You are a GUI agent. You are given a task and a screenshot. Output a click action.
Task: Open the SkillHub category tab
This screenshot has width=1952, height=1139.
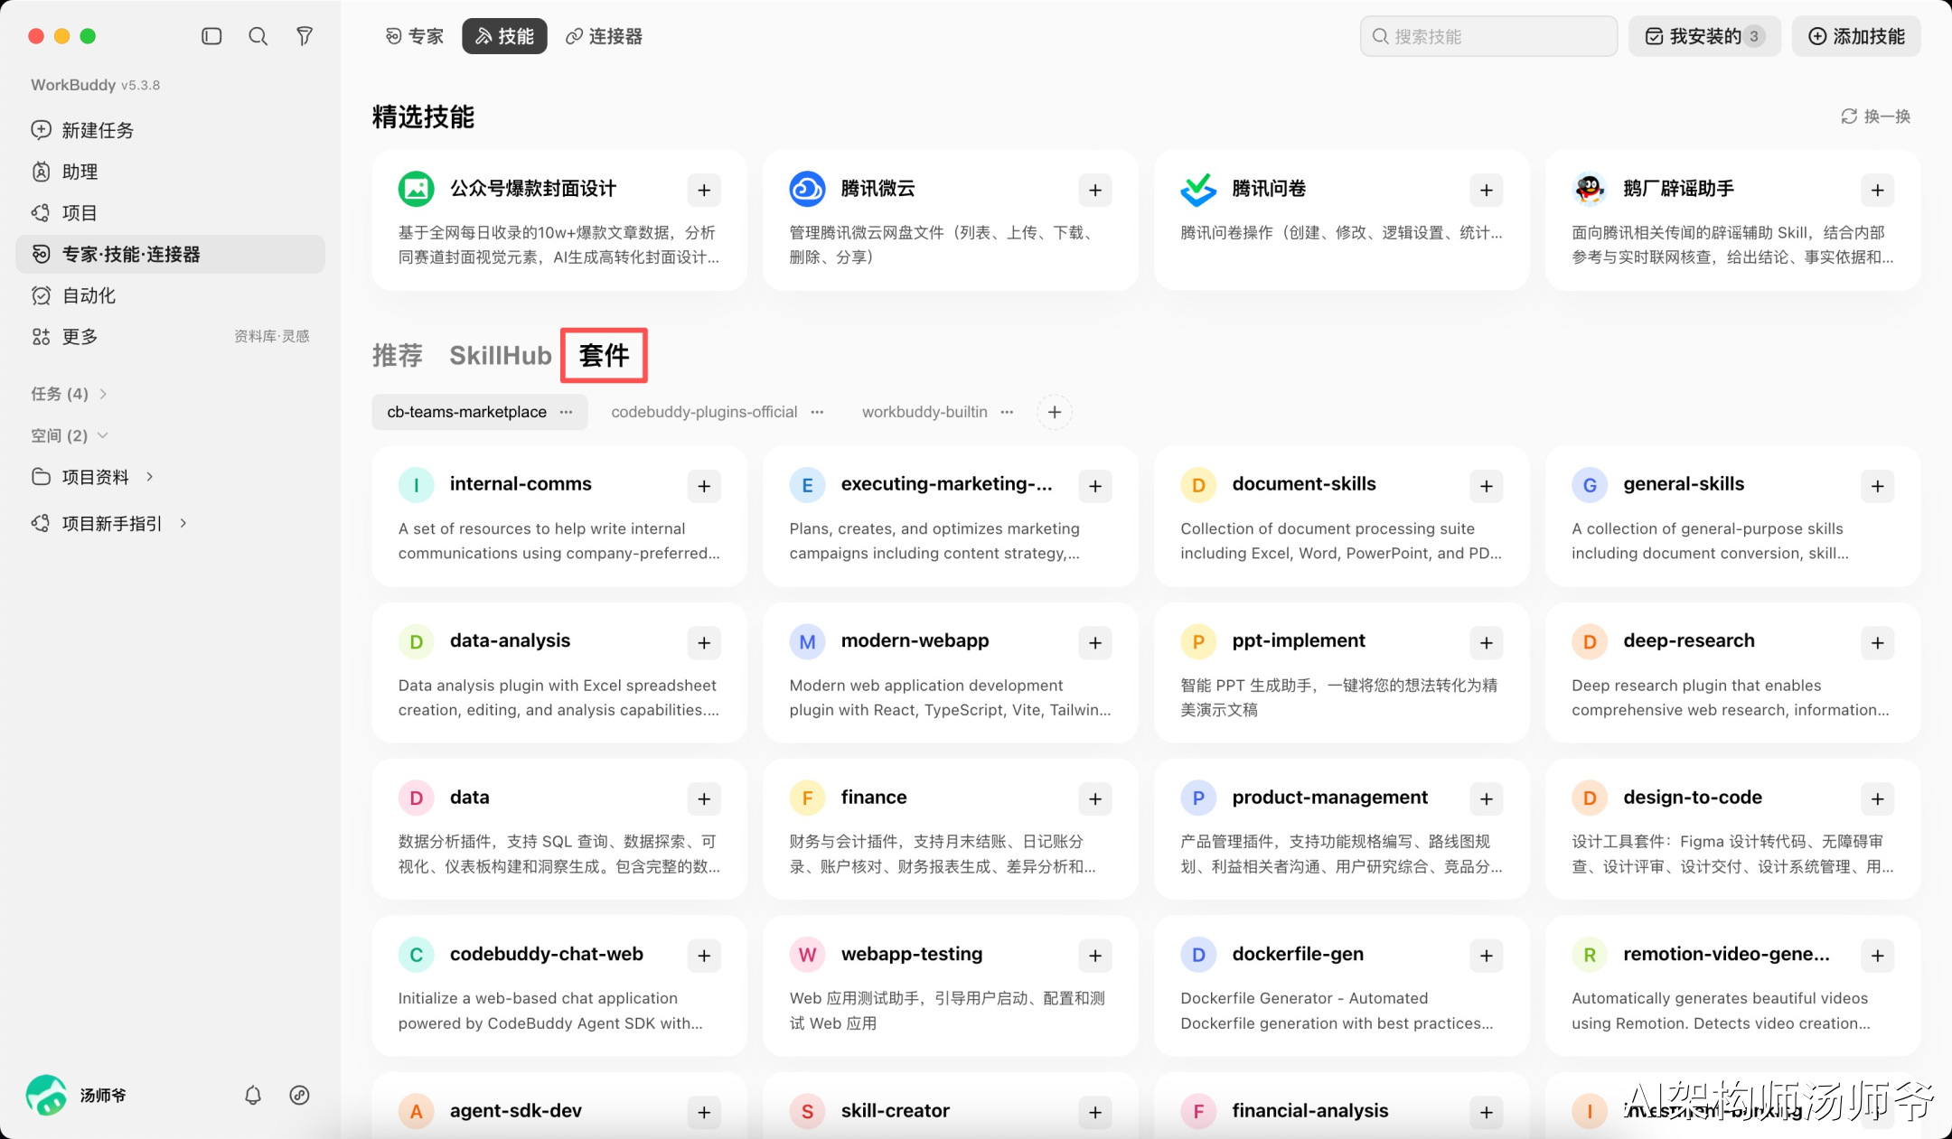click(501, 355)
